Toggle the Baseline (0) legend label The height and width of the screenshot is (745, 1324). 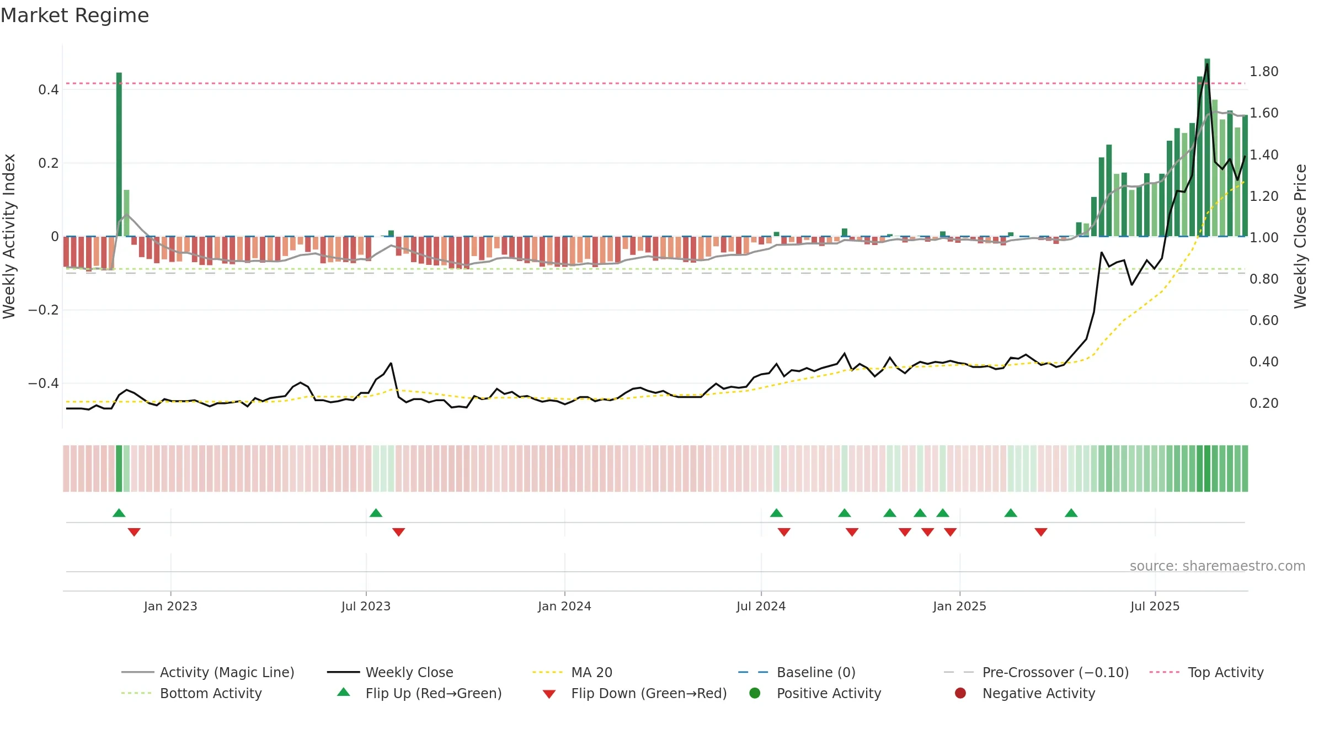[816, 672]
